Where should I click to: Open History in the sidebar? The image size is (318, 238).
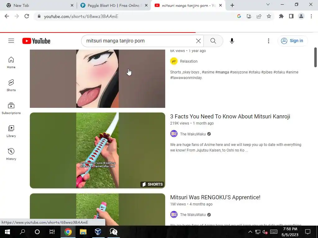[11, 154]
